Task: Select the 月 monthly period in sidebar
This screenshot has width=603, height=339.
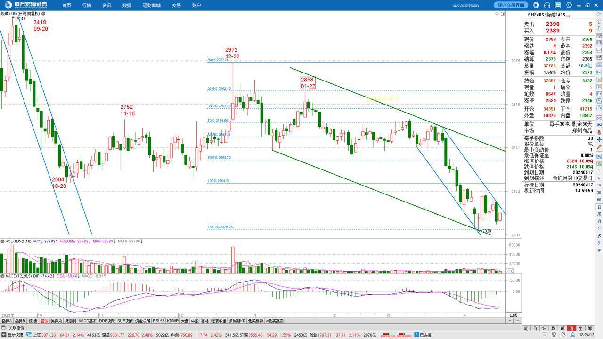Action: pos(599,222)
